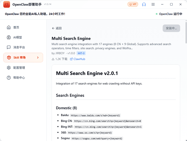Minimize the OpenClaw window
Screen dimensions: 187x141
(162, 4)
